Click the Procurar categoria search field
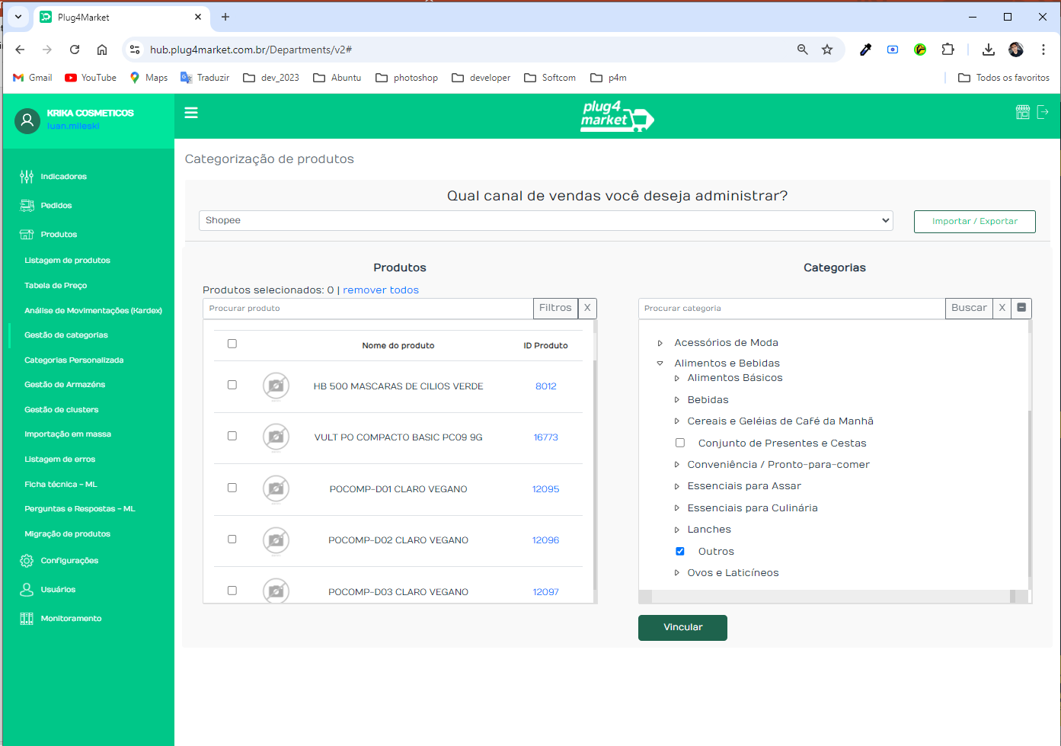 [791, 308]
